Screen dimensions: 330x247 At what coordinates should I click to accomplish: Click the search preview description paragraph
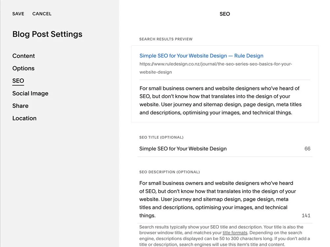(x=220, y=100)
